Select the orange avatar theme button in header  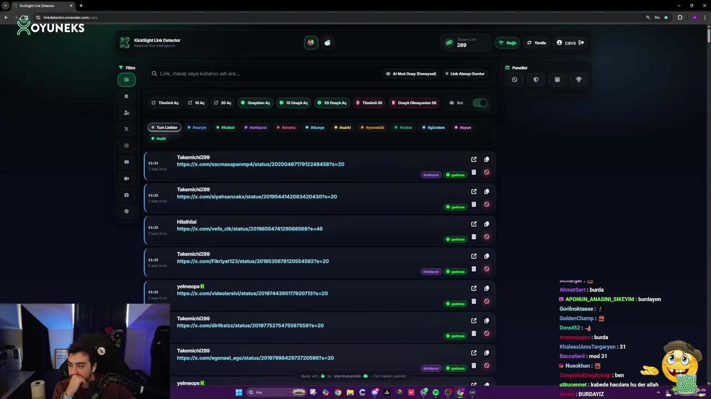click(311, 43)
